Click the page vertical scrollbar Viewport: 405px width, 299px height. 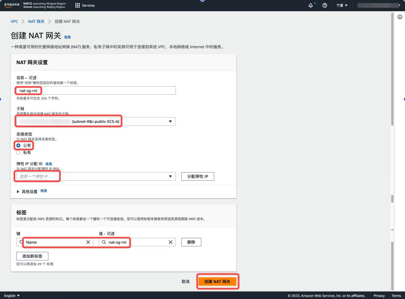(x=392, y=69)
